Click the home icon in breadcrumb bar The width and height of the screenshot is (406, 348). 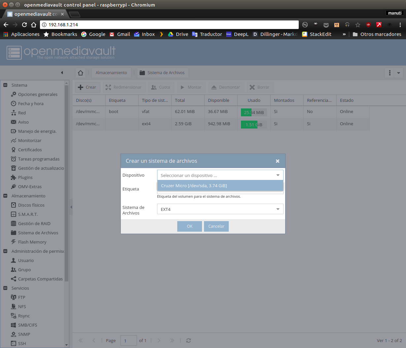click(81, 73)
